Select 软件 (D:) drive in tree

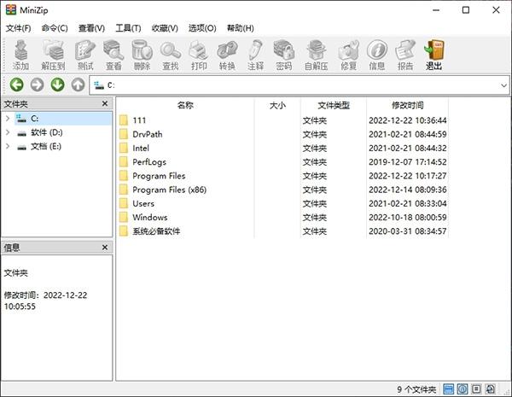point(47,132)
